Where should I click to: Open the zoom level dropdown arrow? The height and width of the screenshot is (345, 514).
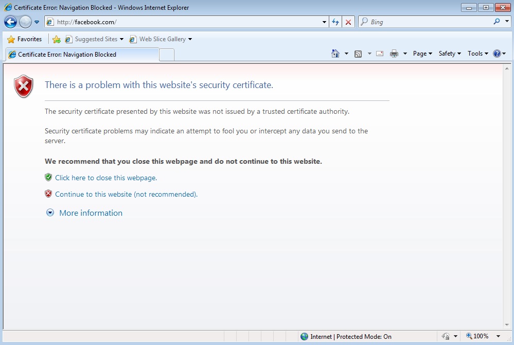498,336
